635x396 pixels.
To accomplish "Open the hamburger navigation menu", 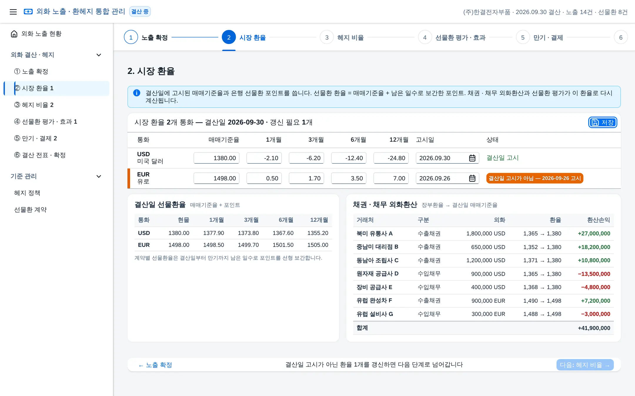I will [x=13, y=12].
